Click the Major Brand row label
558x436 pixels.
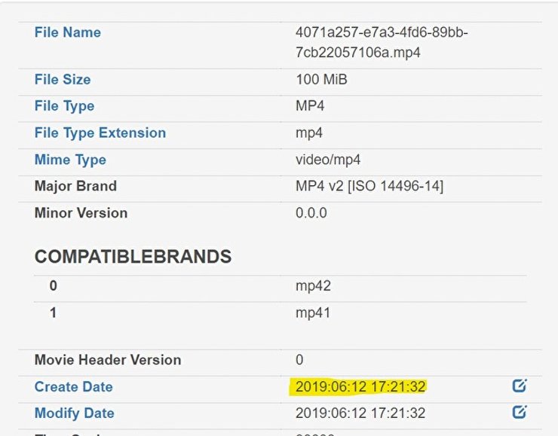75,185
